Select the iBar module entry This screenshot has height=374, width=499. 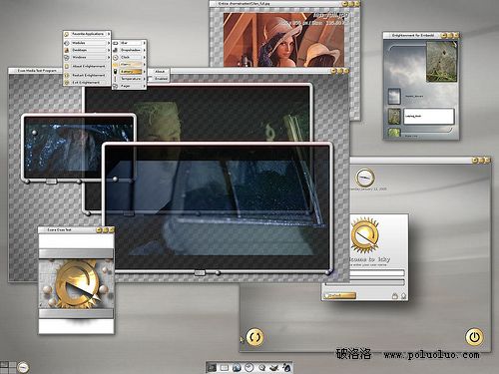click(x=129, y=43)
